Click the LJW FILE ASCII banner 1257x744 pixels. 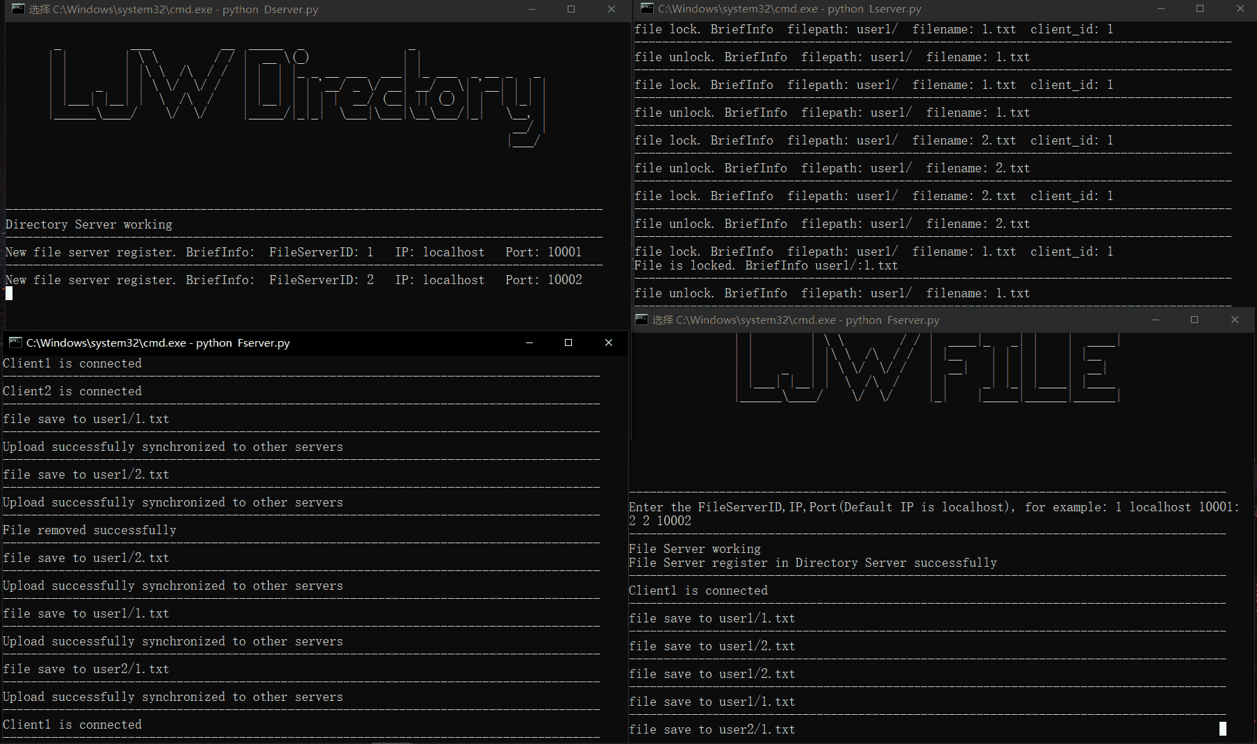(x=928, y=368)
